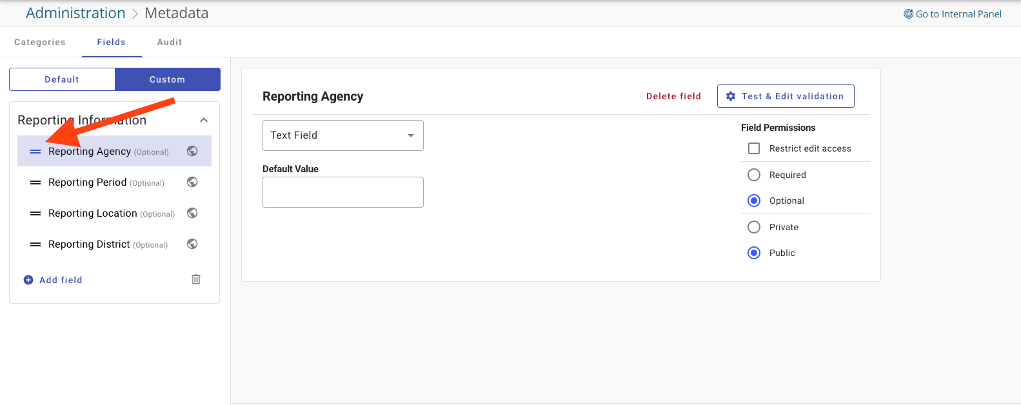Select the Public radio button

click(x=754, y=253)
